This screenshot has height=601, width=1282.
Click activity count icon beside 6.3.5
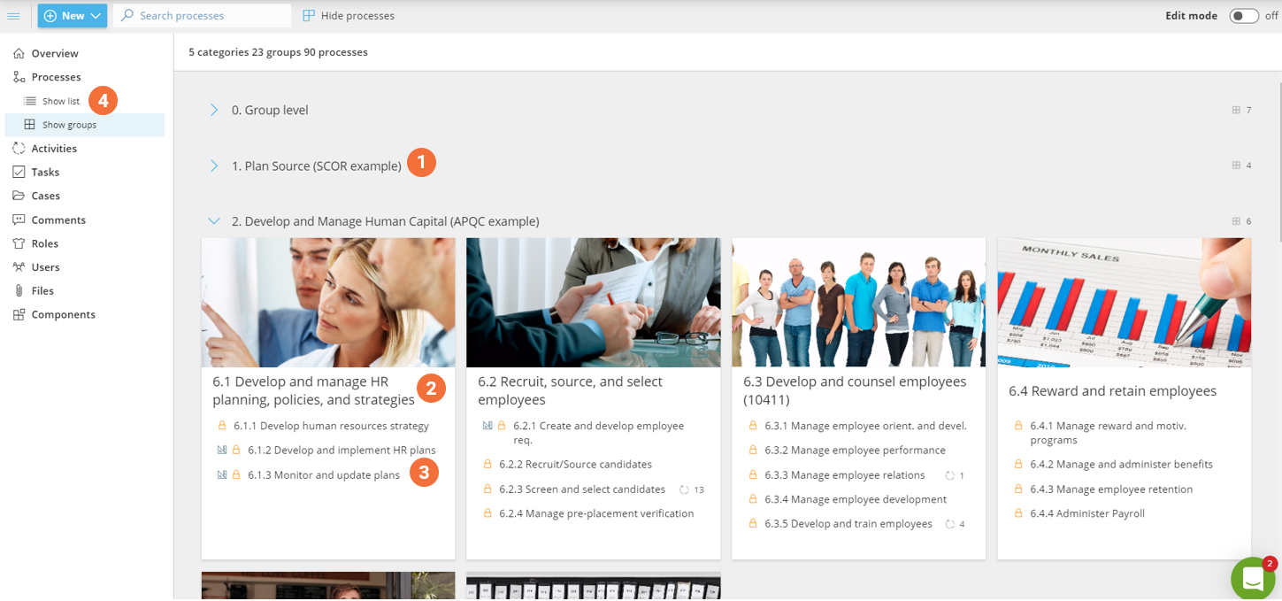[950, 524]
